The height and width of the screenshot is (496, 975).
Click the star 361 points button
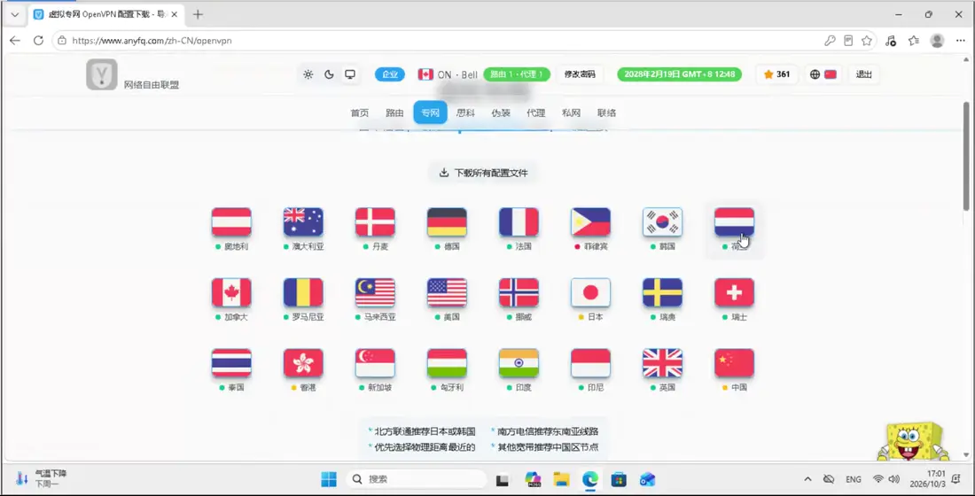tap(776, 74)
